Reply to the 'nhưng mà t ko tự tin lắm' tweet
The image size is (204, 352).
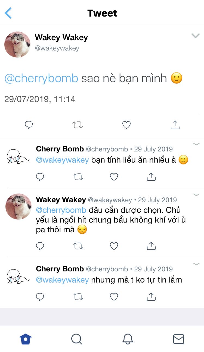click(40, 297)
